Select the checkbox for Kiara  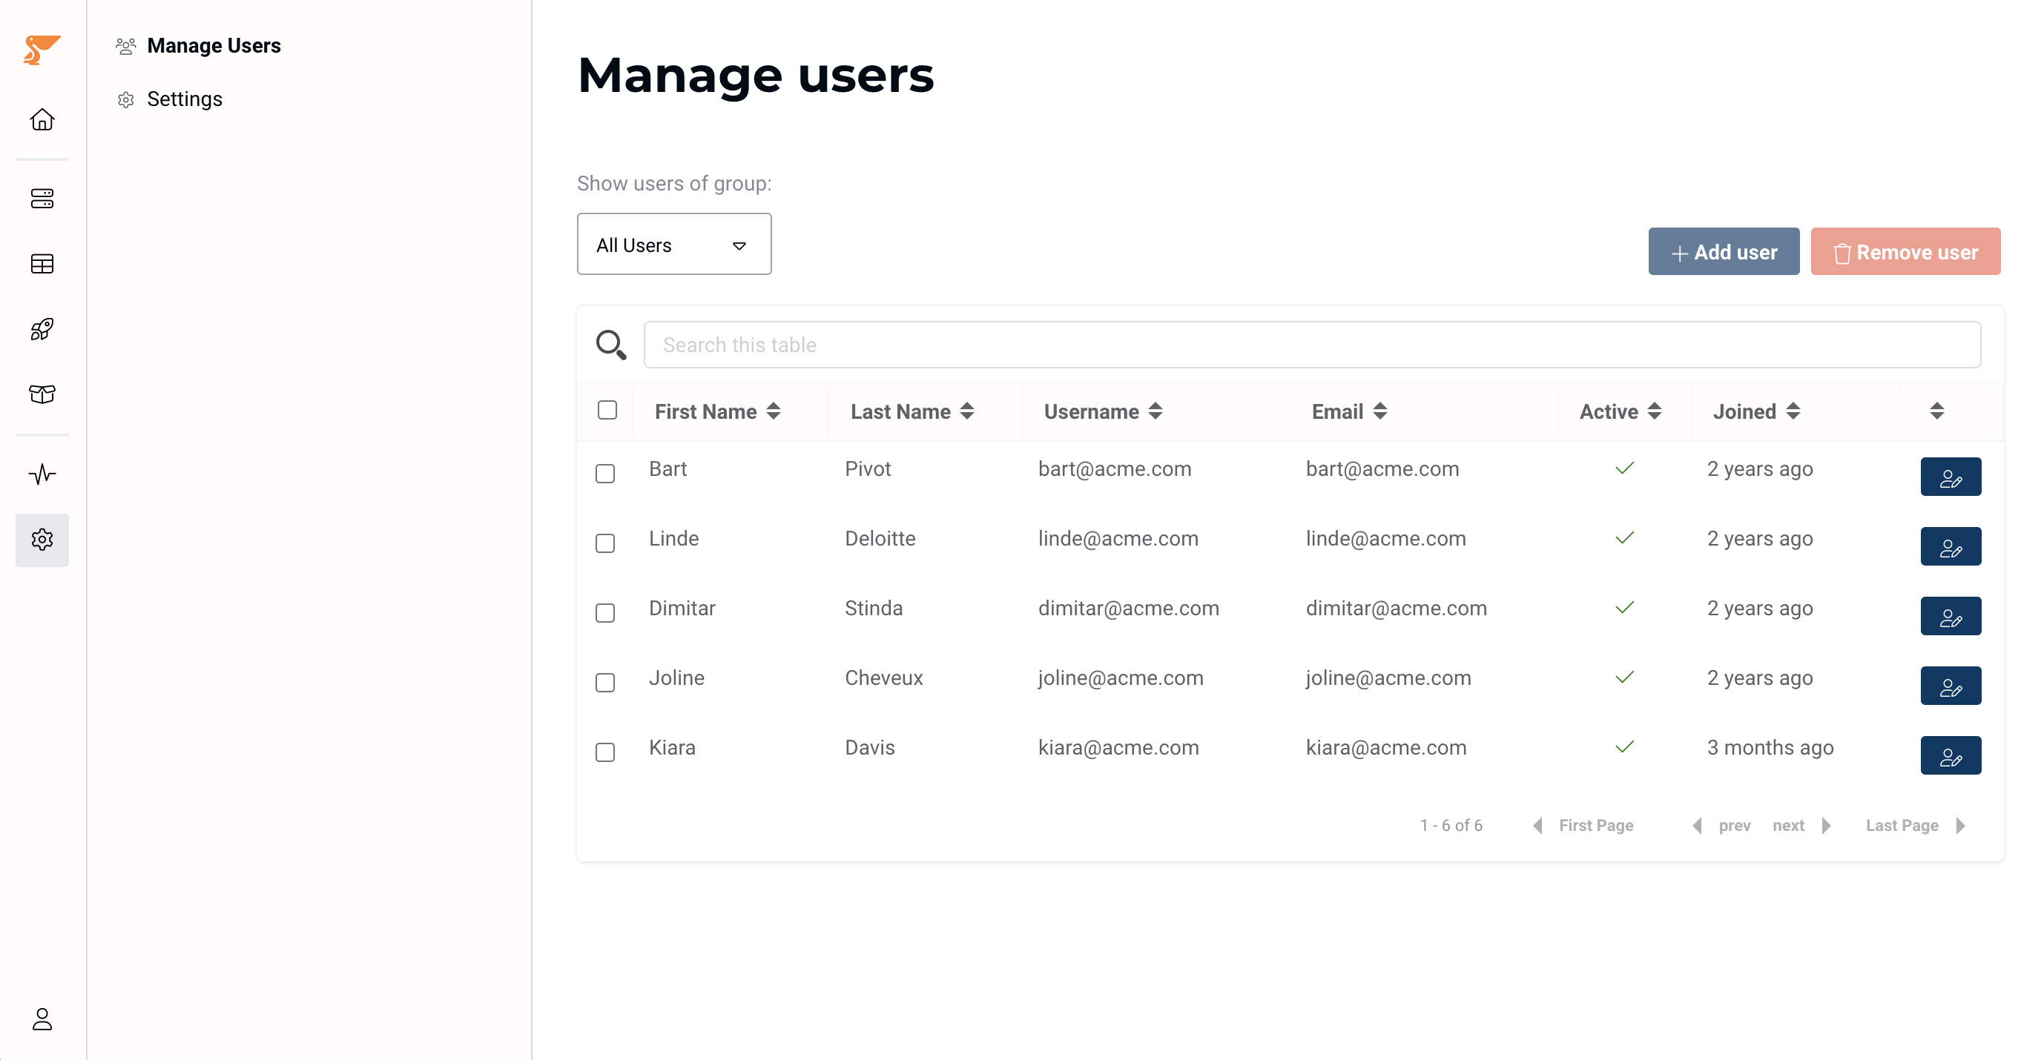click(x=605, y=752)
